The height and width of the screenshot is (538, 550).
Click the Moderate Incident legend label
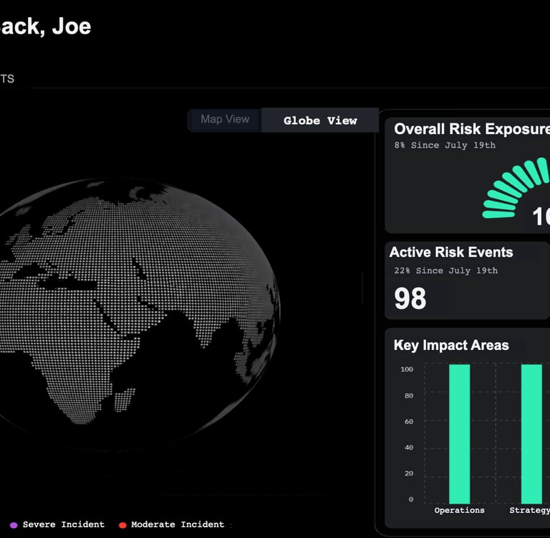[x=178, y=524]
